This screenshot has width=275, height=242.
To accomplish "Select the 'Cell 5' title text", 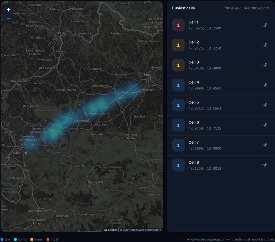I will click(x=194, y=102).
